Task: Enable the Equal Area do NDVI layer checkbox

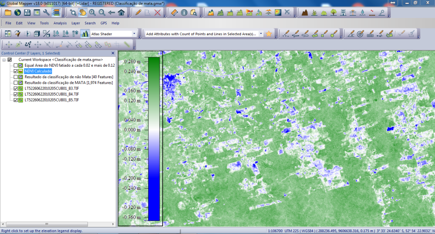Action: click(x=16, y=65)
